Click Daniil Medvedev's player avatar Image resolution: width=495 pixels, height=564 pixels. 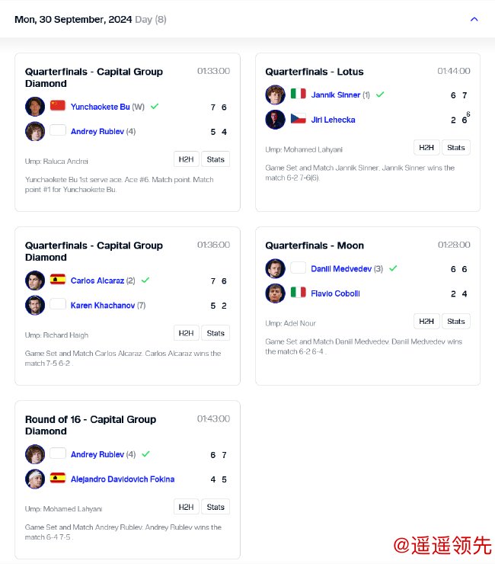[x=275, y=268]
